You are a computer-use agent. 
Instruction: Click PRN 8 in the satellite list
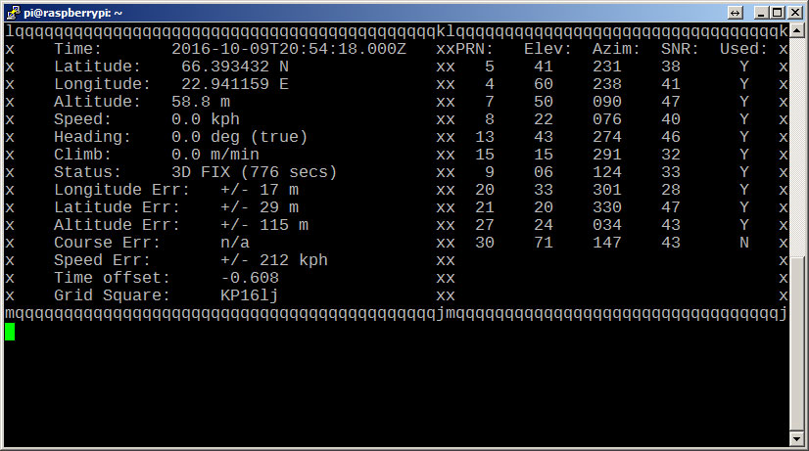(489, 119)
